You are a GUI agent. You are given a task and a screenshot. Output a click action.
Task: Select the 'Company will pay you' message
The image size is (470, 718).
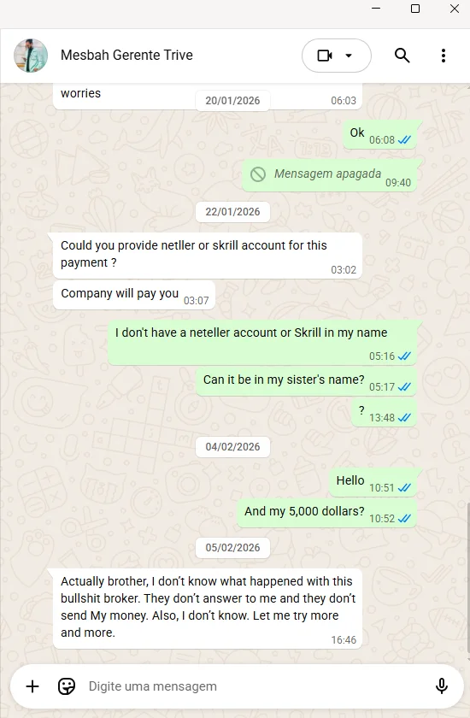coord(134,294)
